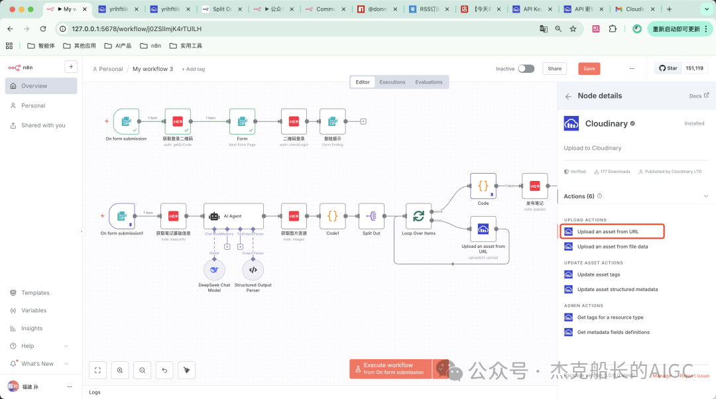
Task: Collapse the Actions (6) section
Action: pyautogui.click(x=706, y=196)
